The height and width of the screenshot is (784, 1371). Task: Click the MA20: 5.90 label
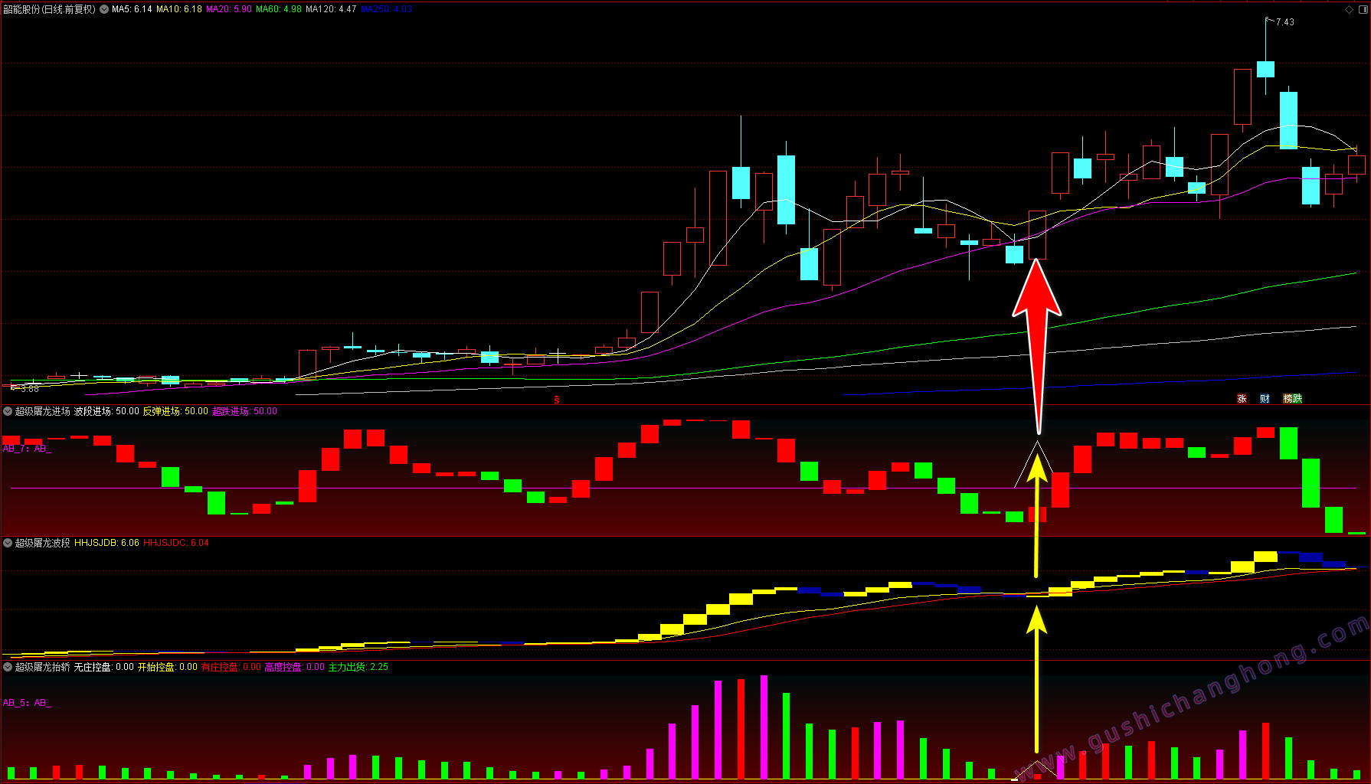point(229,9)
